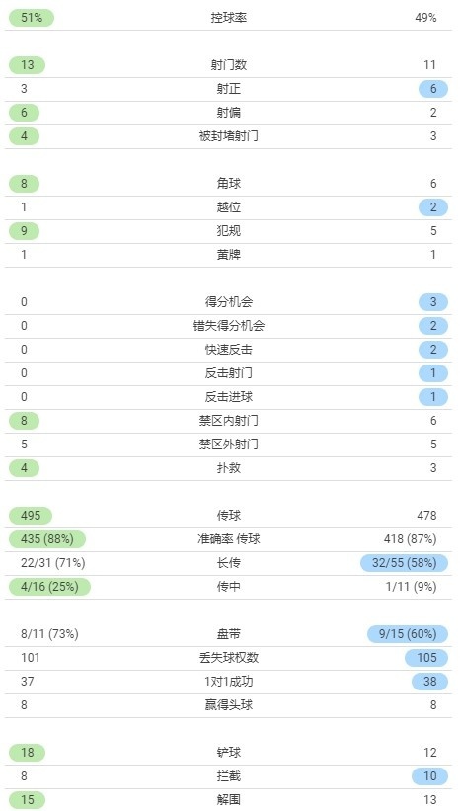Click the blue 10 badge for 拦截

pyautogui.click(x=430, y=776)
